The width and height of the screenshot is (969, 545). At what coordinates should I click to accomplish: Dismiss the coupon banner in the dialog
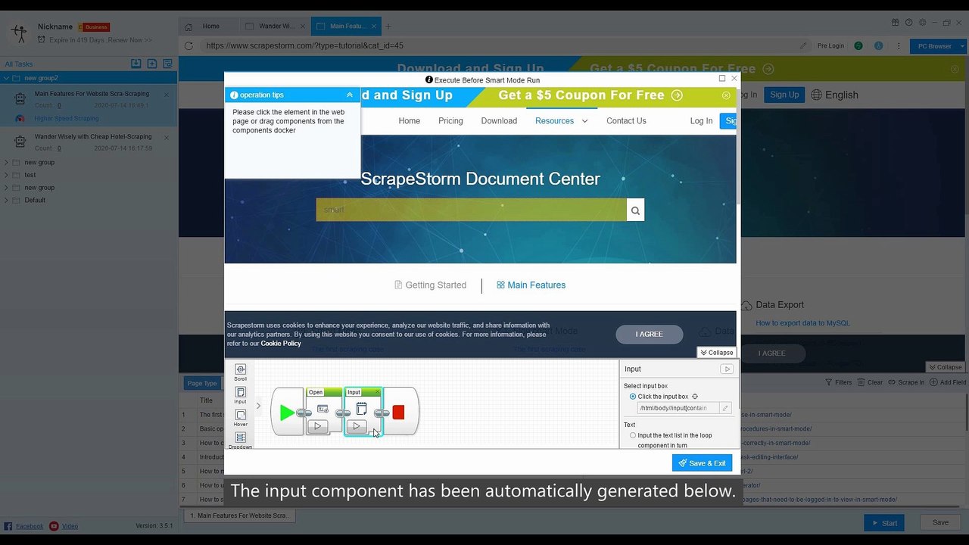click(726, 95)
